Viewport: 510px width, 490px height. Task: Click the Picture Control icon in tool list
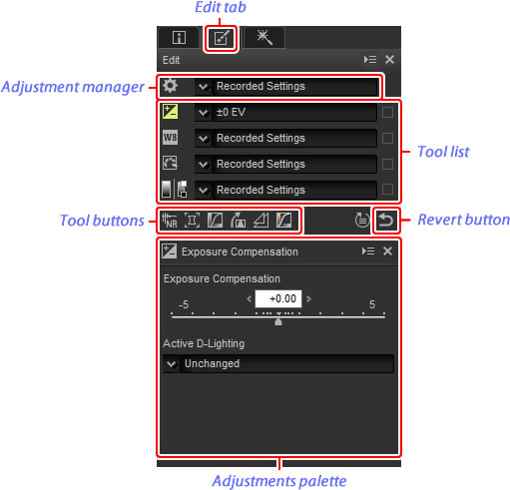[170, 164]
